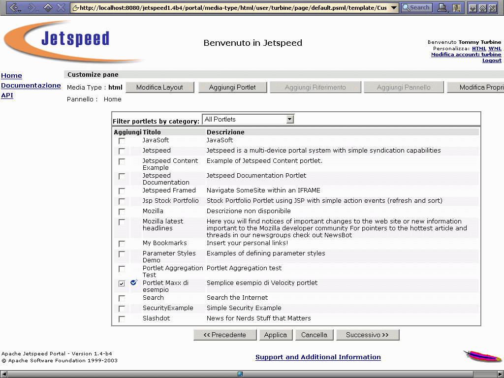Check the Jetspeed Documentation checkbox

click(x=122, y=176)
